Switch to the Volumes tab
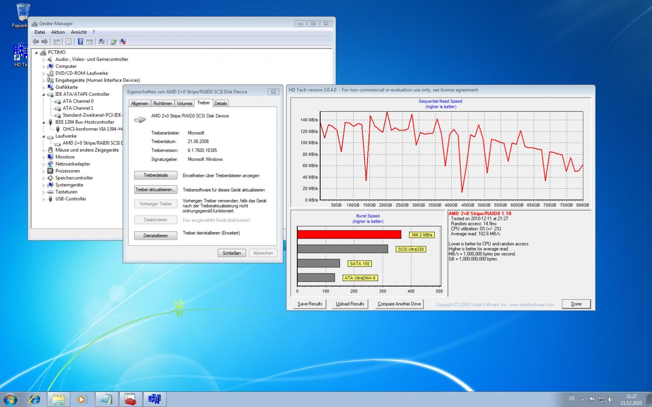Image resolution: width=652 pixels, height=407 pixels. 184,103
